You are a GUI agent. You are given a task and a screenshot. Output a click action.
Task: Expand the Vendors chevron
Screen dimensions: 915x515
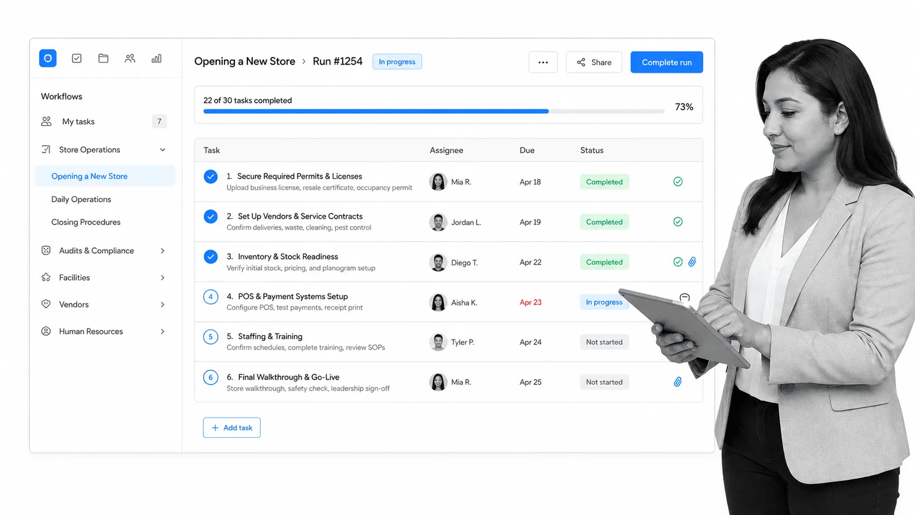[x=163, y=304]
